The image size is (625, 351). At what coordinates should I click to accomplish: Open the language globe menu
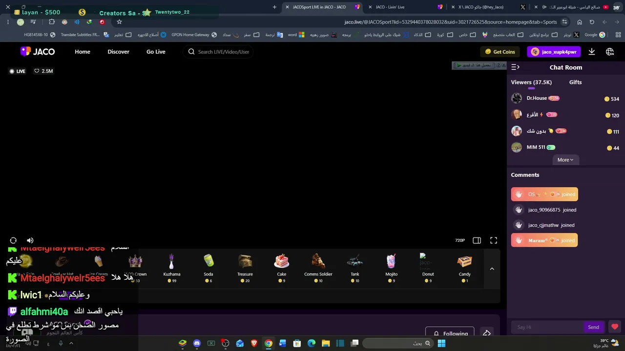point(610,52)
